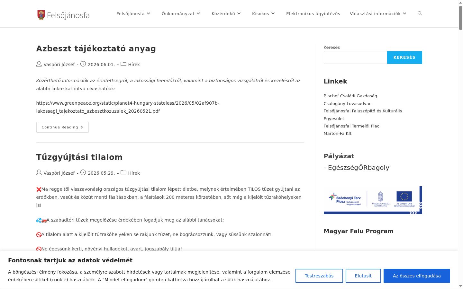Click the clock icon next to 2026.05.29.

(x=83, y=173)
